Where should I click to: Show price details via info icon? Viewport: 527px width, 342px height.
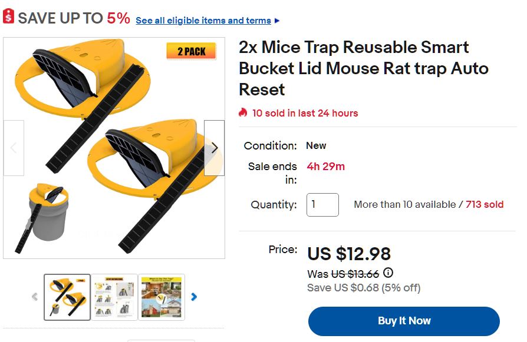click(x=388, y=273)
